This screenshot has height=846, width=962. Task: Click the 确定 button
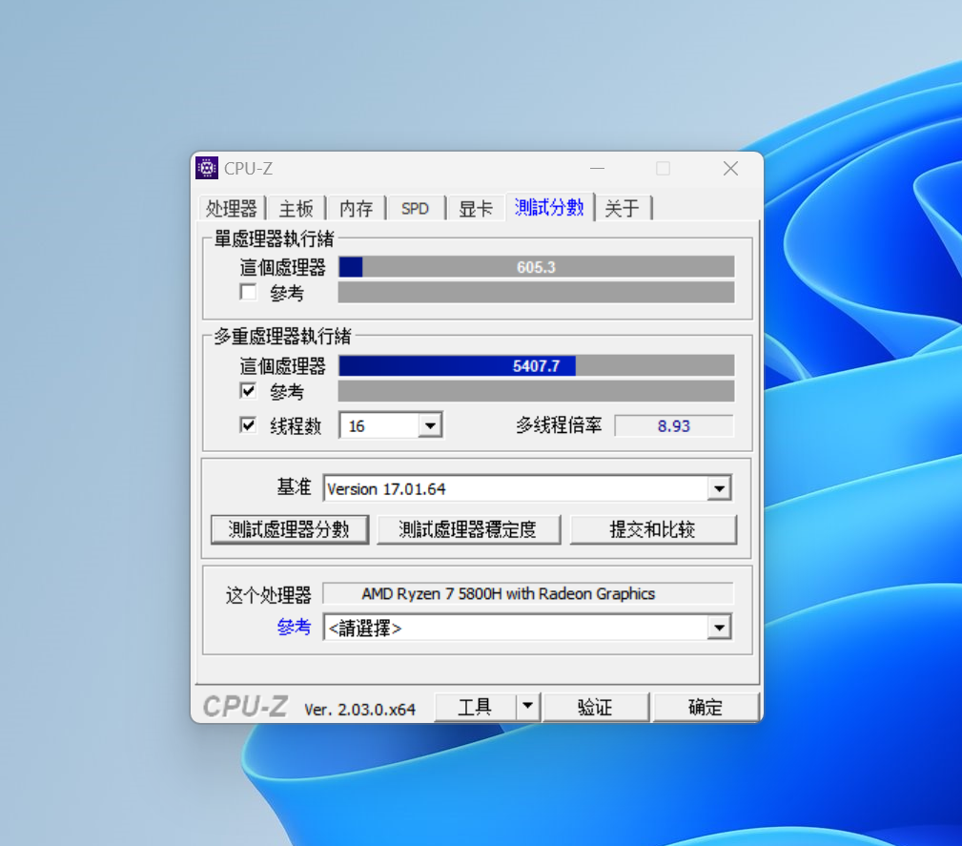point(706,707)
